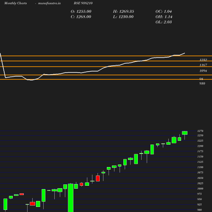Click the 1200 price axis label

click(x=200, y=146)
